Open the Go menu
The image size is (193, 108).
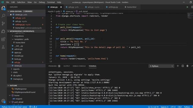(x=35, y=2)
